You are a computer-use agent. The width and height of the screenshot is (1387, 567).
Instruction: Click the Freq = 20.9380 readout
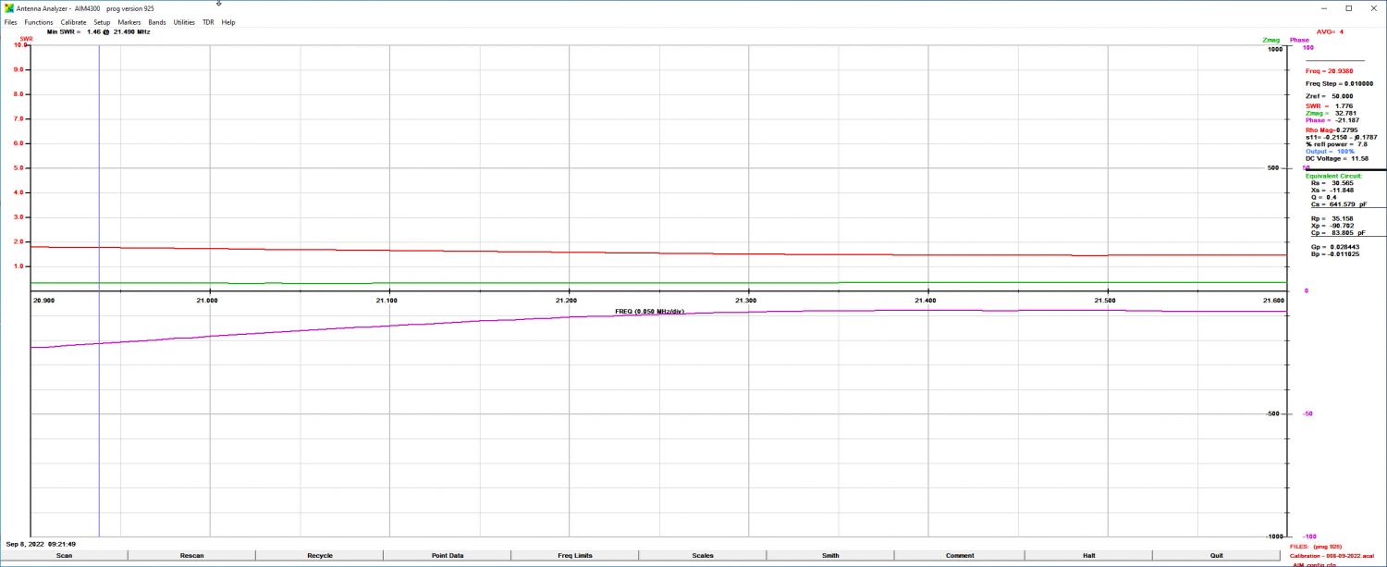(x=1329, y=71)
